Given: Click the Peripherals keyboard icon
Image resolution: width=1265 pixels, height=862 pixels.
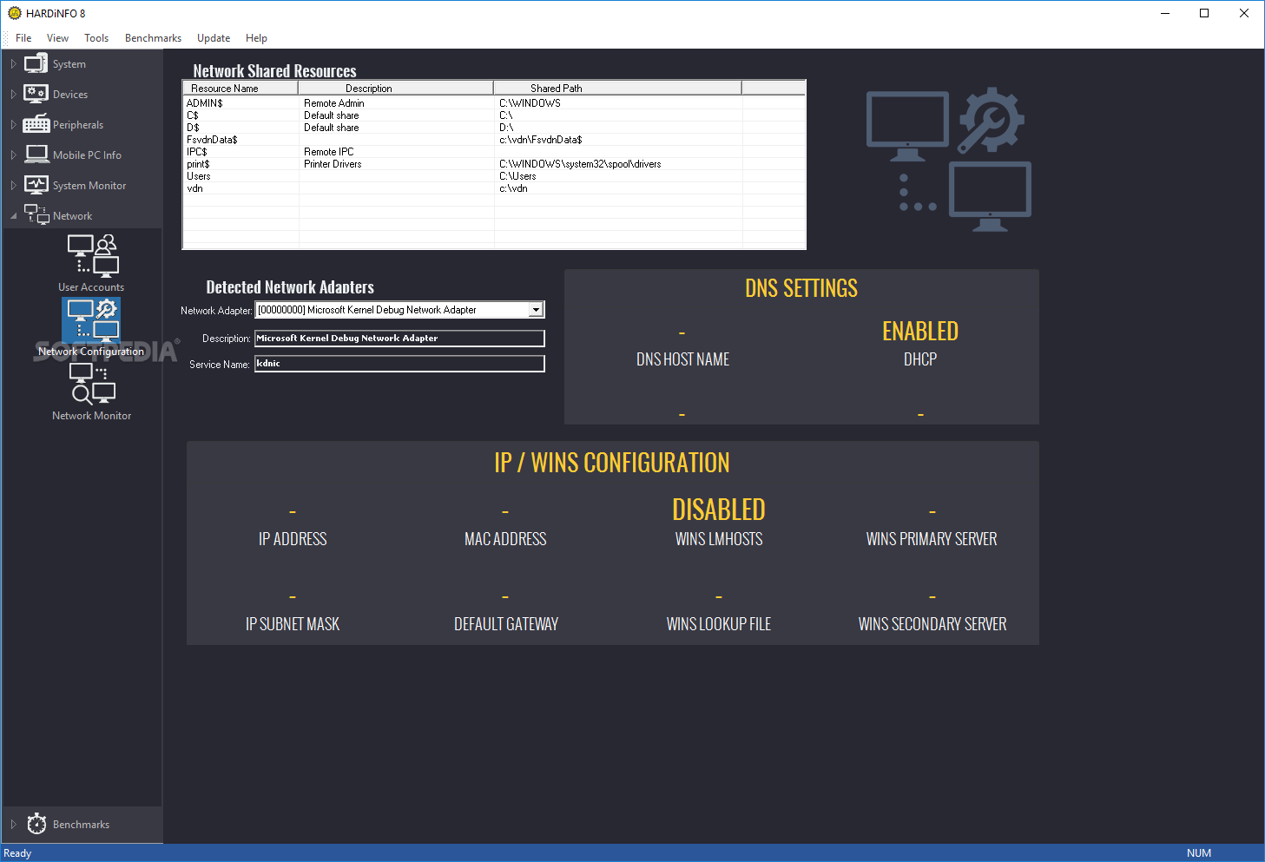Looking at the screenshot, I should 36,124.
